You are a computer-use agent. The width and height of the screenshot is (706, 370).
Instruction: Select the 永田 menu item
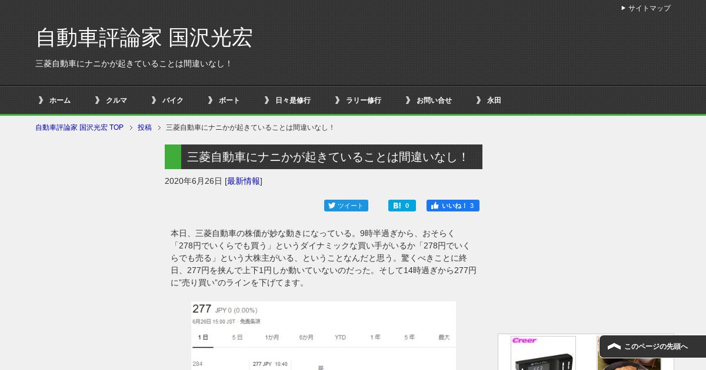(488, 100)
